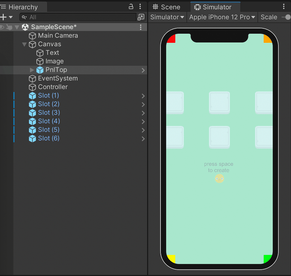Viewport: 291px width, 276px height.
Task: Select EventSystem in the hierarchy
Action: tap(58, 78)
